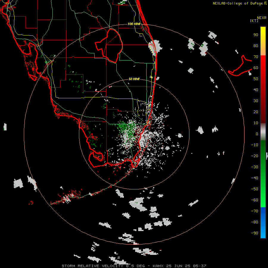268x268 pixels.
Task: Click the -90 value on the velocity scale
Action: [255, 233]
